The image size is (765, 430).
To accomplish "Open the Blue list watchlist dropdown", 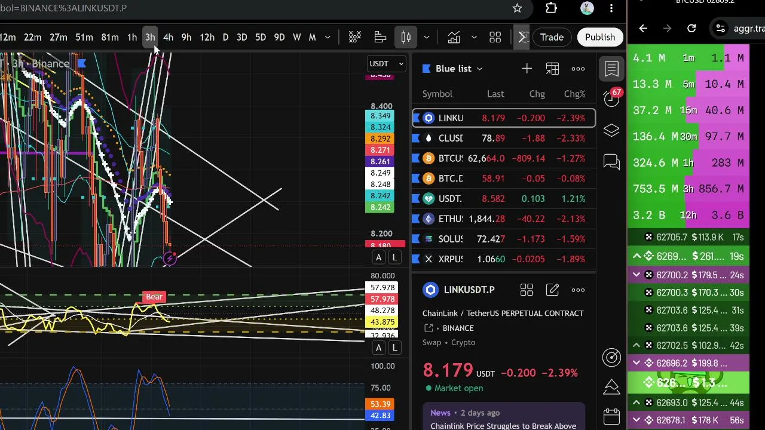I will point(452,69).
